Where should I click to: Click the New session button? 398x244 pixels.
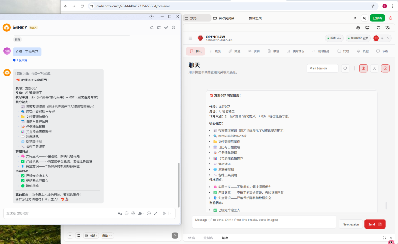(x=350, y=224)
